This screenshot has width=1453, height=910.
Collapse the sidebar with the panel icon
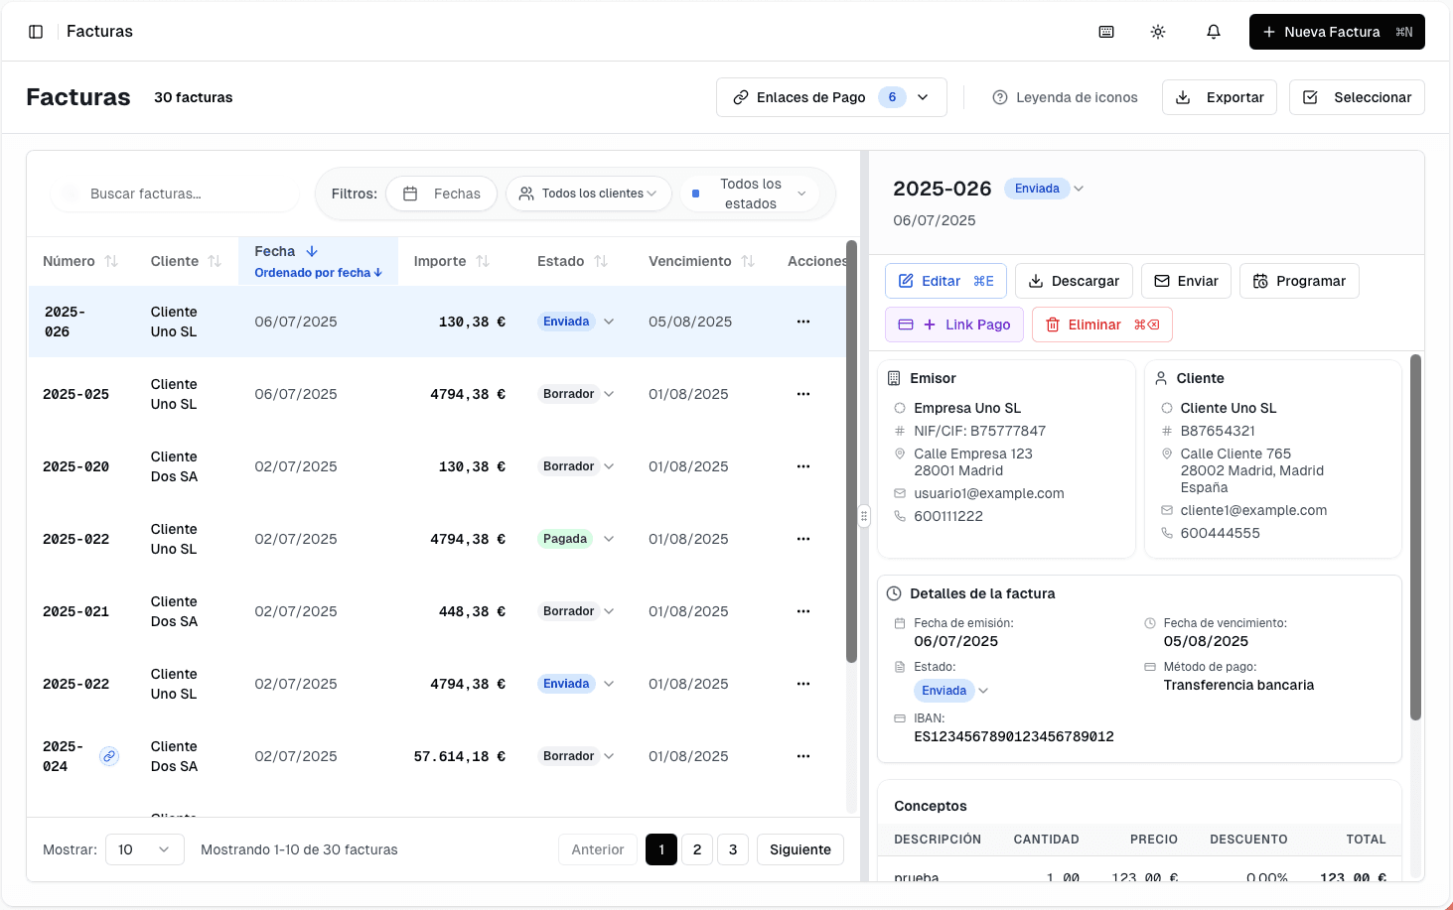pyautogui.click(x=36, y=31)
